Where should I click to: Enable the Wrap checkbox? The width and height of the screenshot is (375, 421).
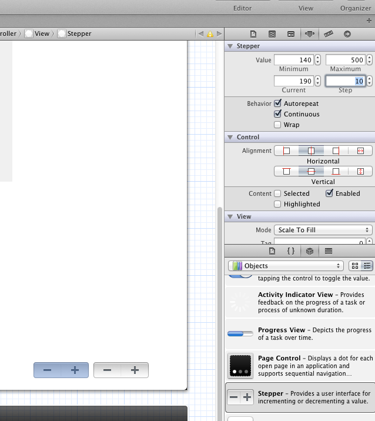point(277,125)
